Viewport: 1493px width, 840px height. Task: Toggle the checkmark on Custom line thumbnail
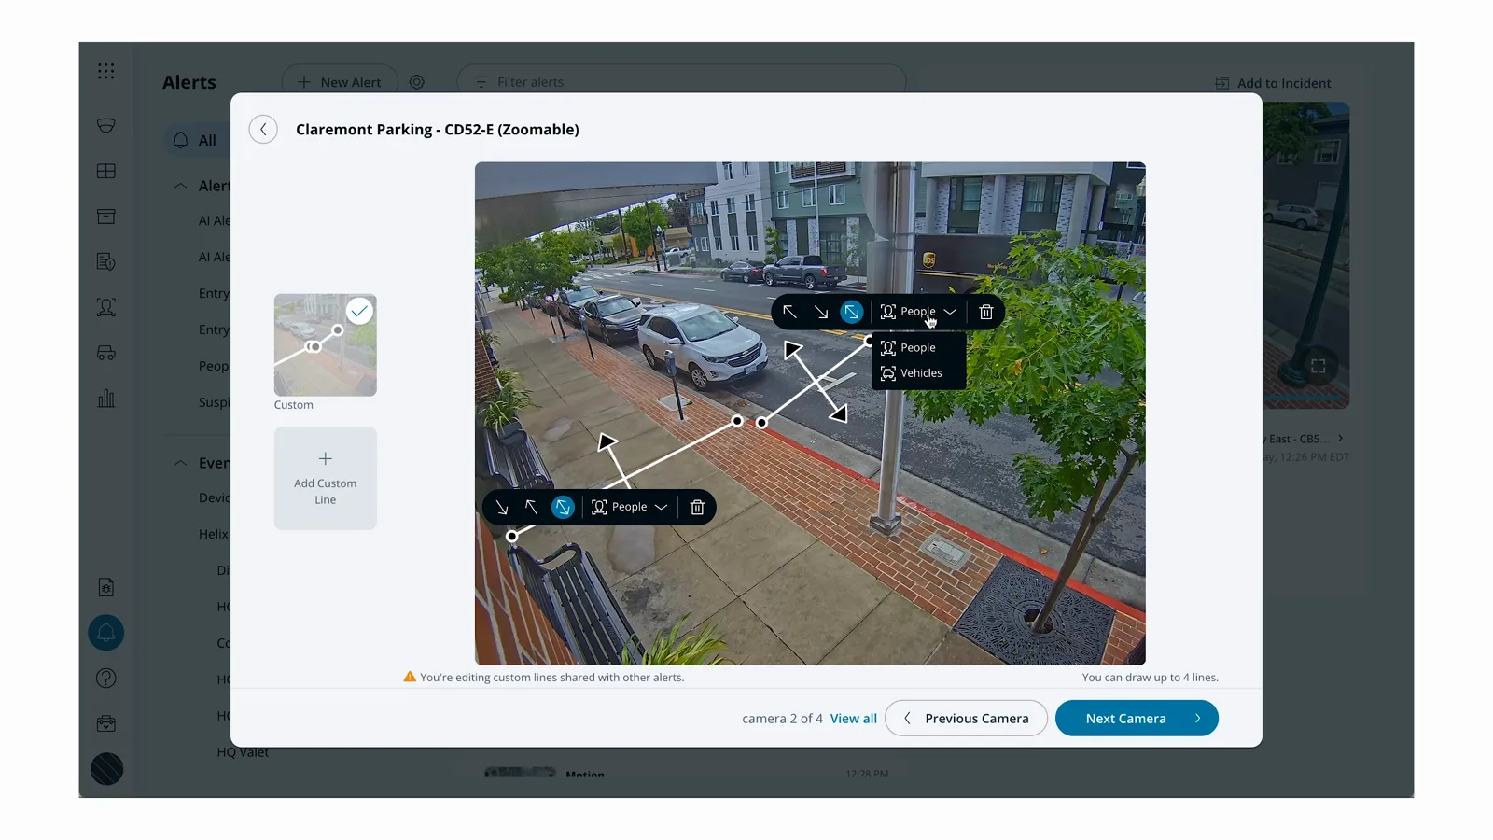click(x=359, y=311)
